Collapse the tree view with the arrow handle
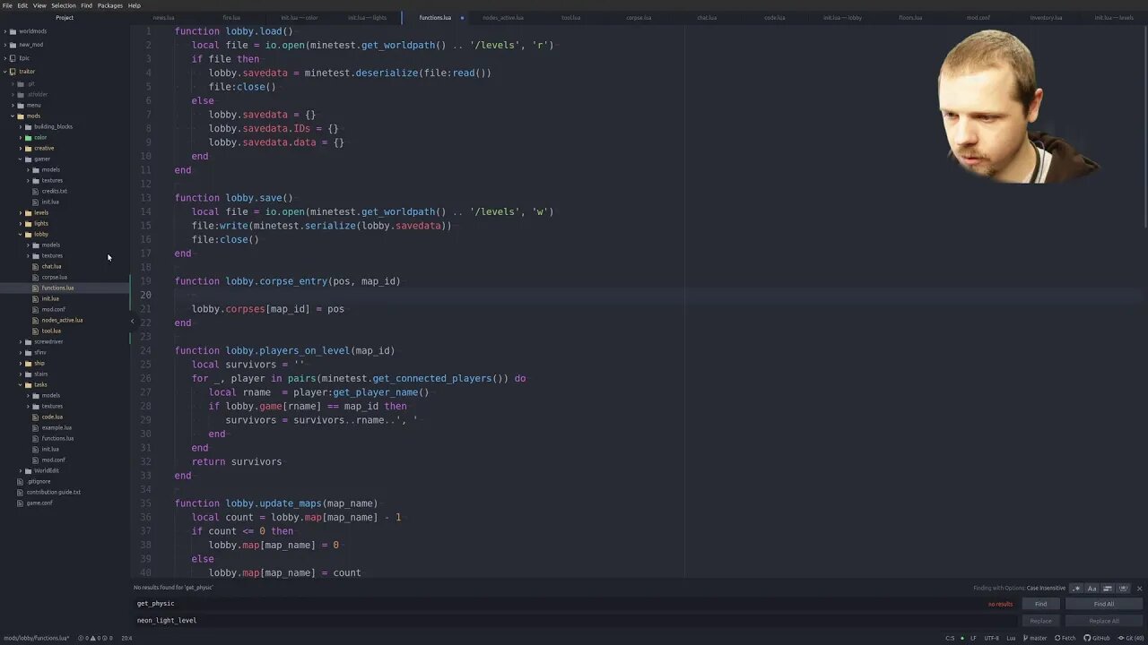The width and height of the screenshot is (1148, 645). (x=132, y=321)
